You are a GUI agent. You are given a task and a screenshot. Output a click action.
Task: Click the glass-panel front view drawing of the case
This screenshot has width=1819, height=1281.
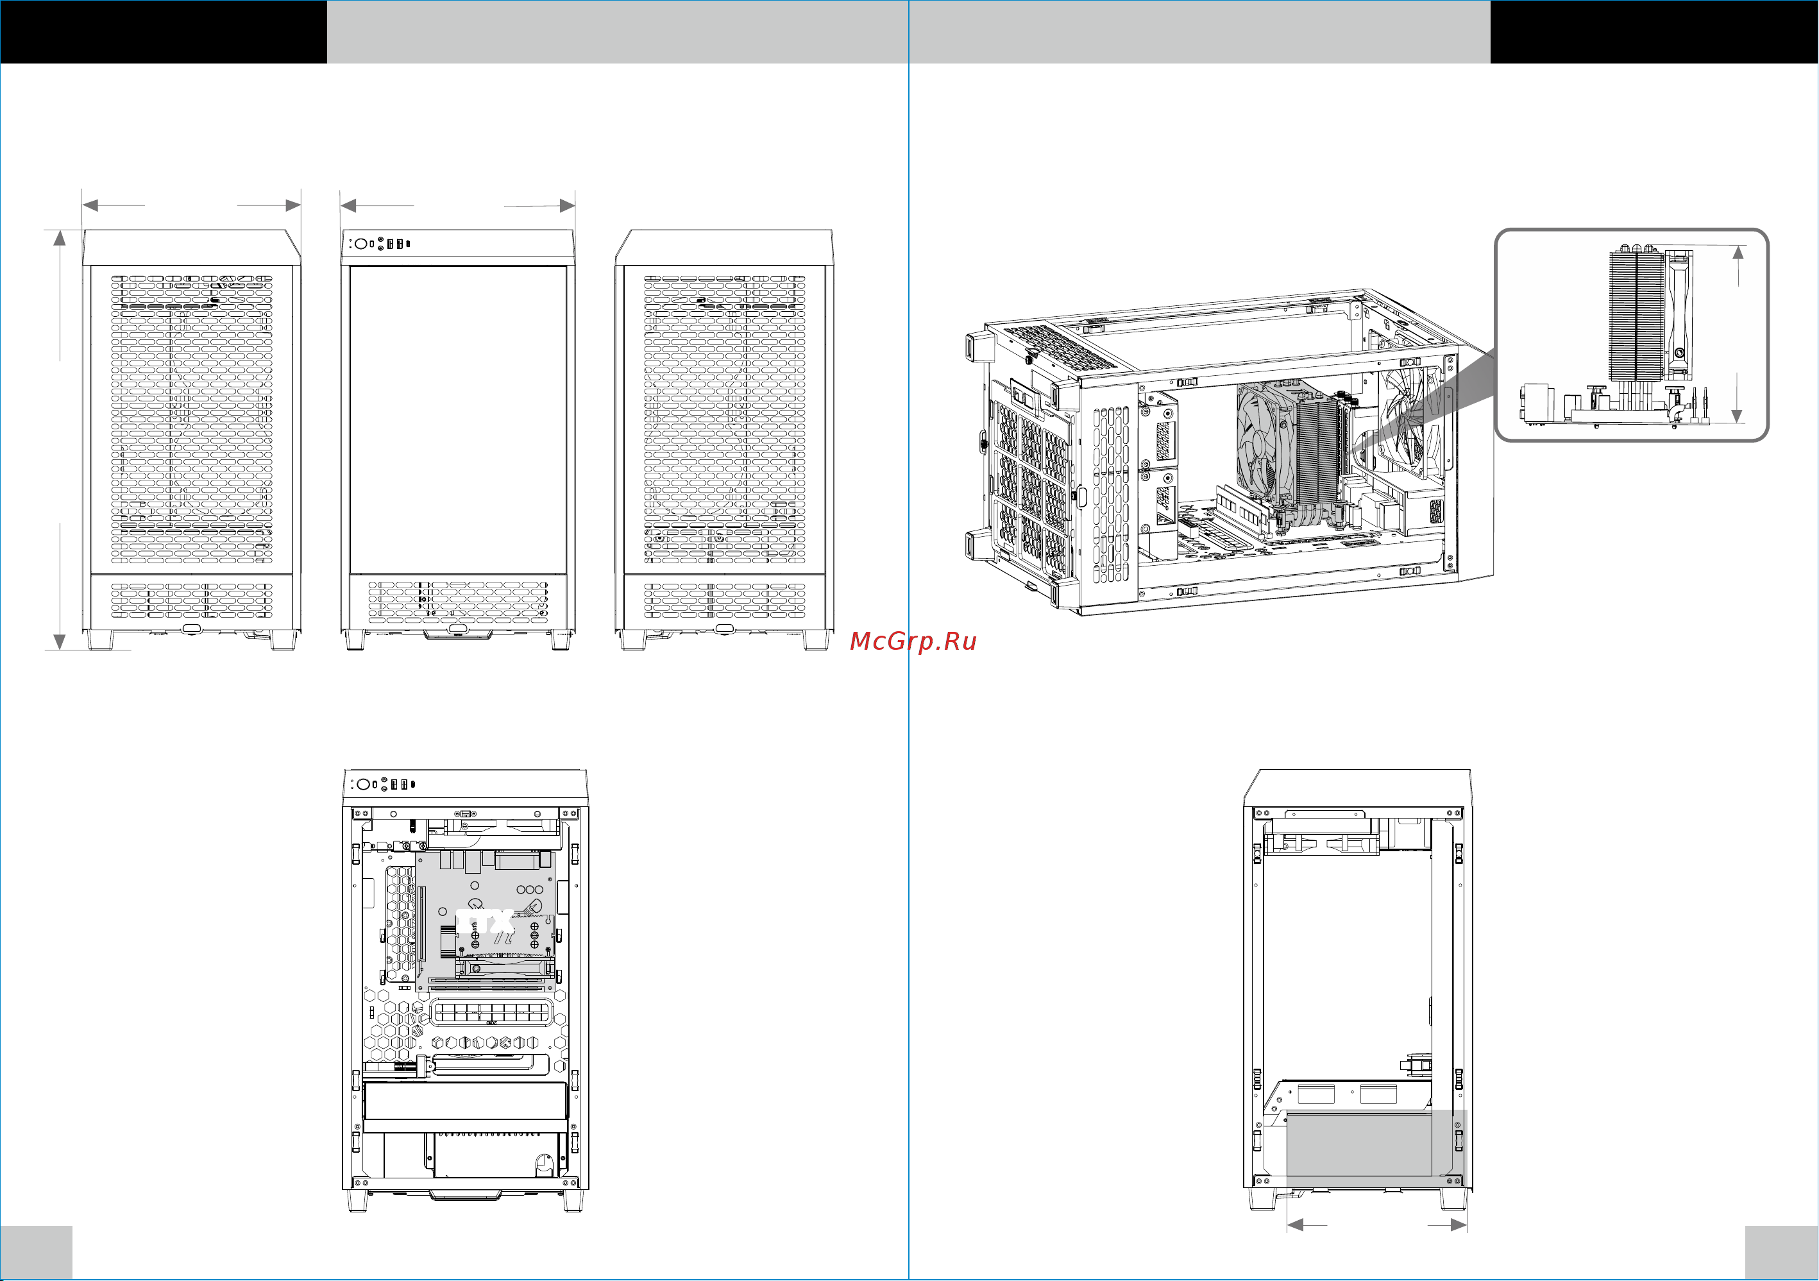pos(458,441)
